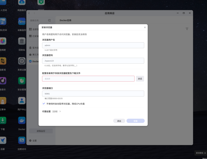Open the 设备监控 desktop icon

click(22, 21)
